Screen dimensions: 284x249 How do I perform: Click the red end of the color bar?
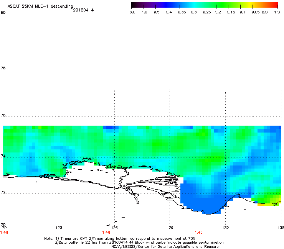(x=275, y=5)
